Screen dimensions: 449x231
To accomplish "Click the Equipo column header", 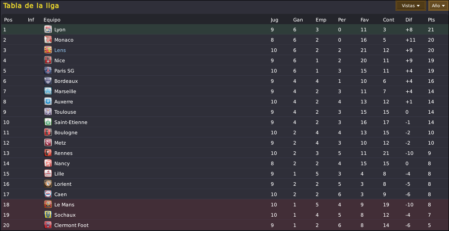I will [52, 20].
